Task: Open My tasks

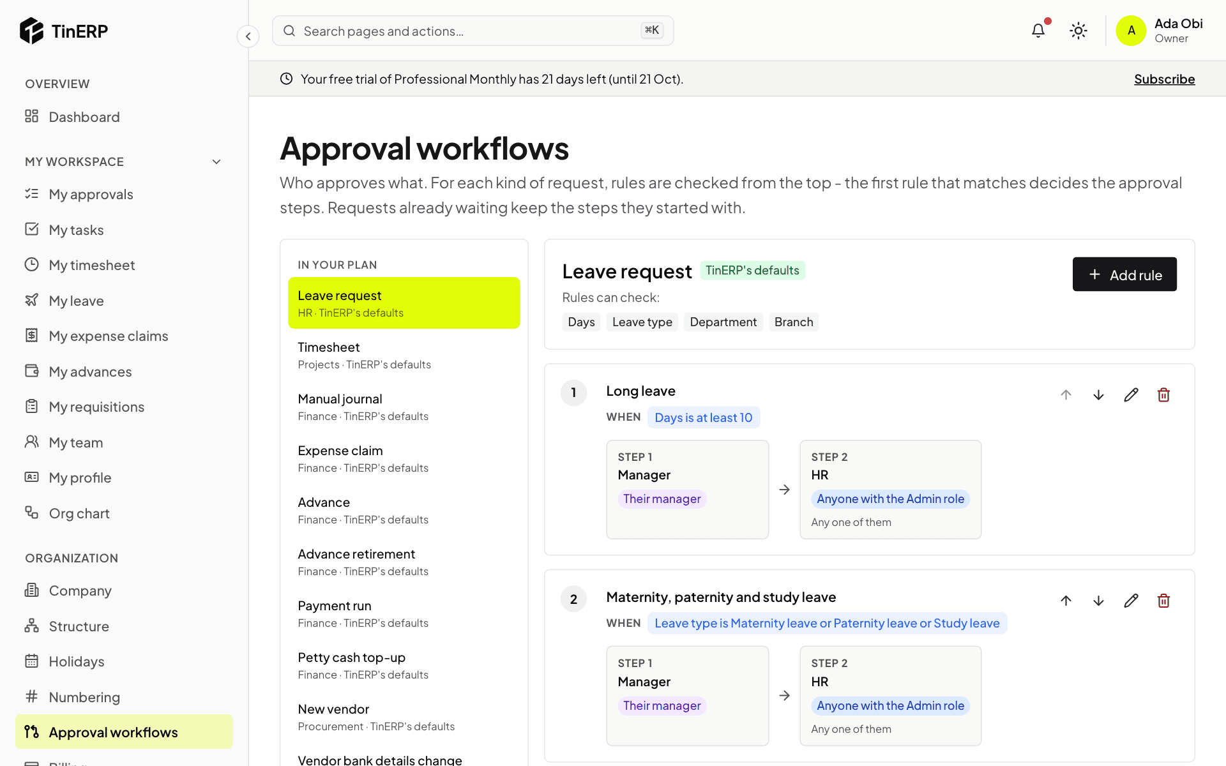Action: (124, 230)
